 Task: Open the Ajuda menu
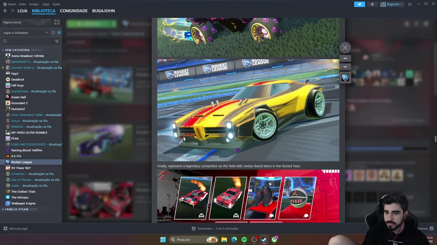click(x=56, y=4)
